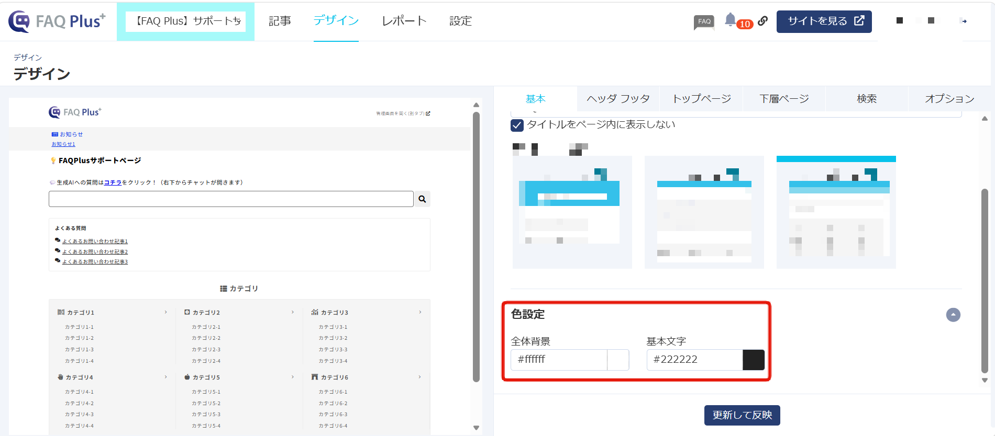This screenshot has width=995, height=436.
Task: Switch to the 検索 tab
Action: (867, 99)
